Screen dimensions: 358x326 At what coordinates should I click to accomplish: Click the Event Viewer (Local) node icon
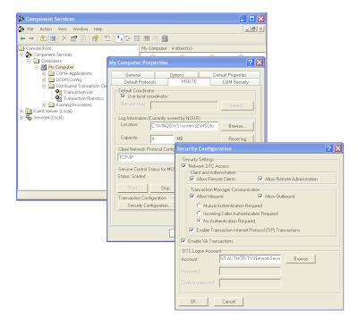click(x=29, y=112)
